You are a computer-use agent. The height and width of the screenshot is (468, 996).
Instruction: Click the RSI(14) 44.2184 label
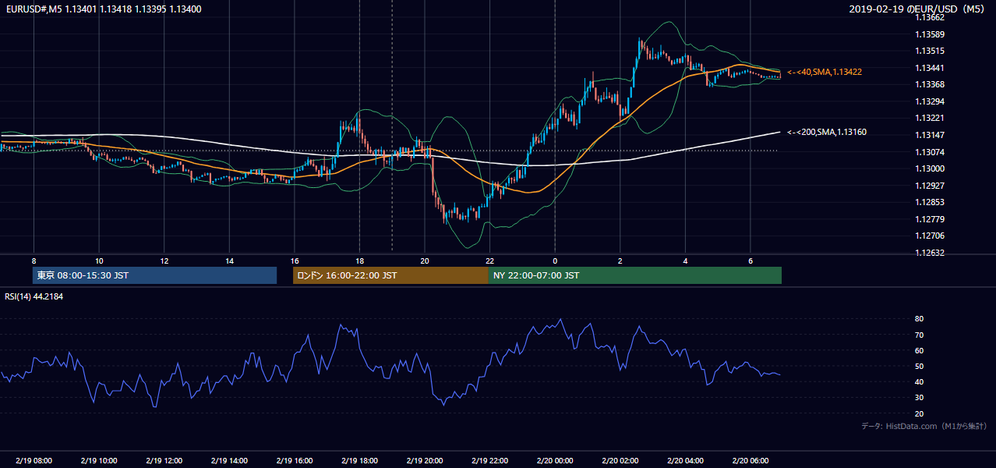click(x=34, y=296)
